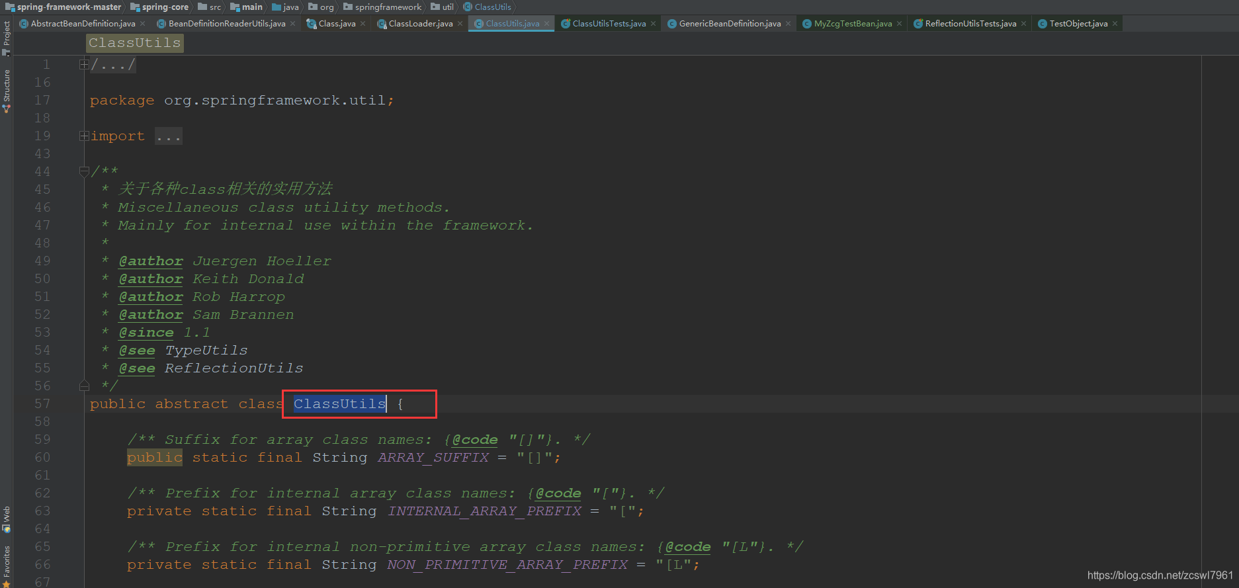This screenshot has height=588, width=1239.
Task: Switch to ClassUtilsTests.java tab
Action: (609, 23)
